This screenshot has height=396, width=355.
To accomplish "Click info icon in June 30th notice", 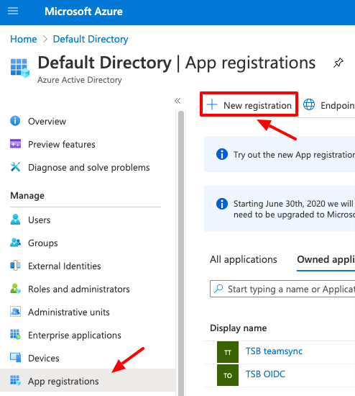I will pyautogui.click(x=222, y=204).
